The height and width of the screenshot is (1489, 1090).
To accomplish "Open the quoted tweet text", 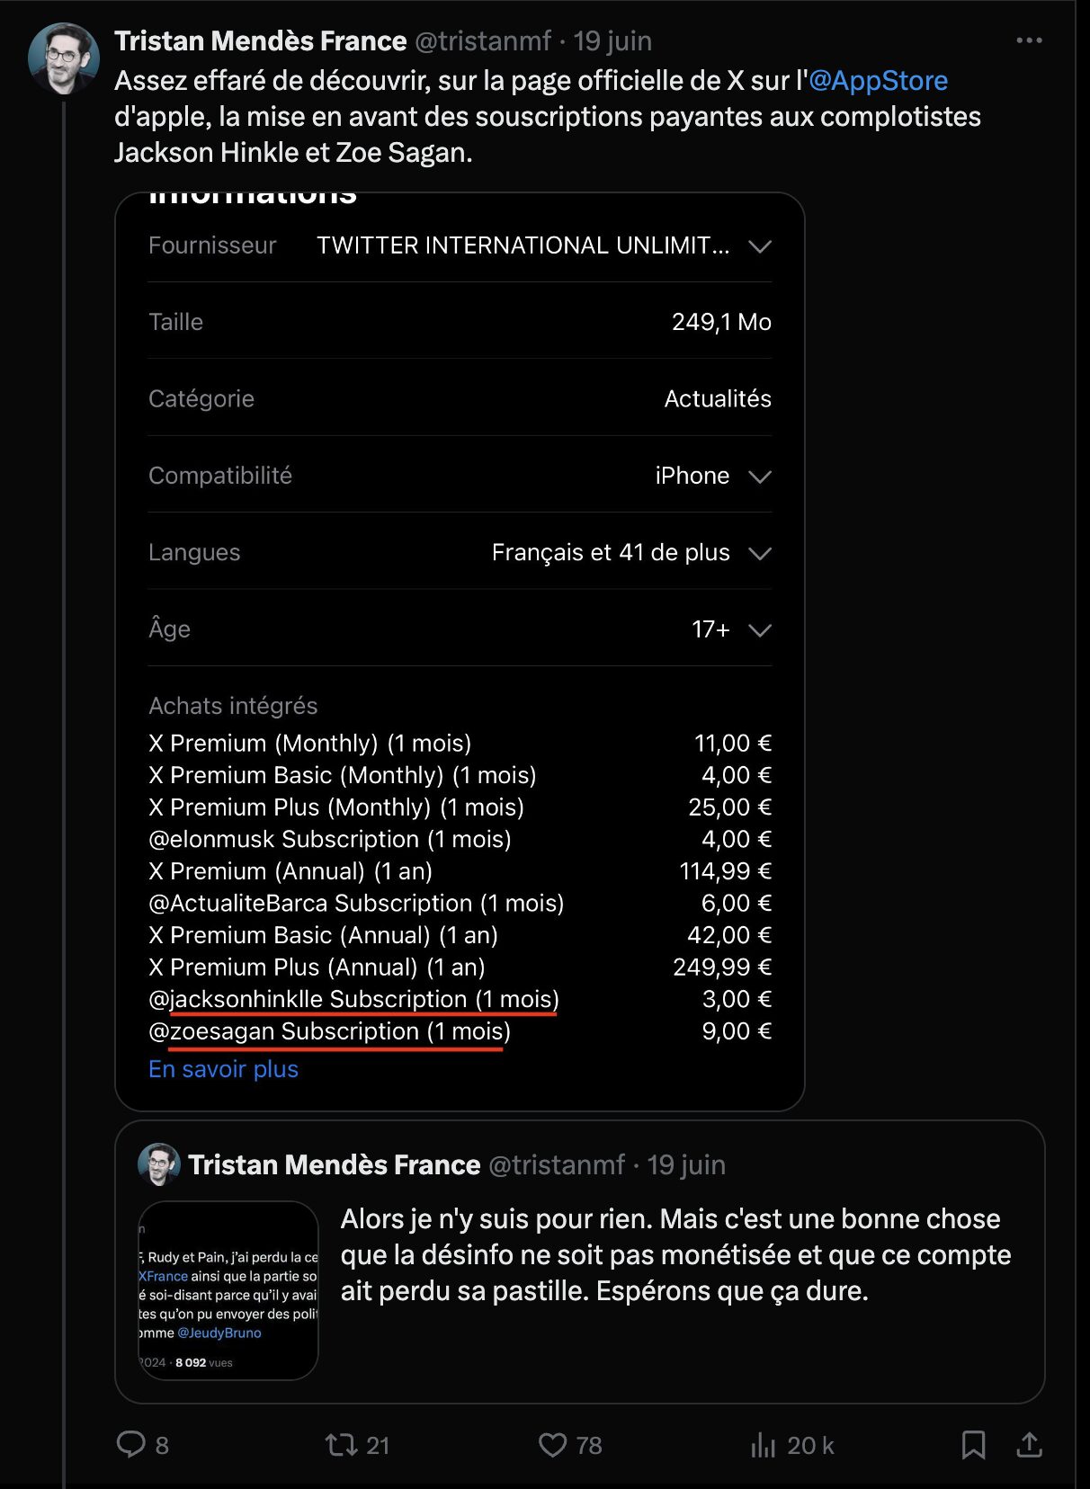I will click(675, 1255).
